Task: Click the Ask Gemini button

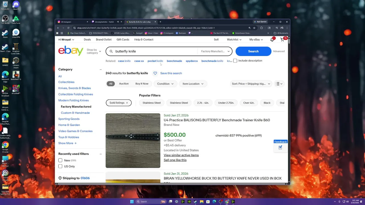Action: (260, 22)
